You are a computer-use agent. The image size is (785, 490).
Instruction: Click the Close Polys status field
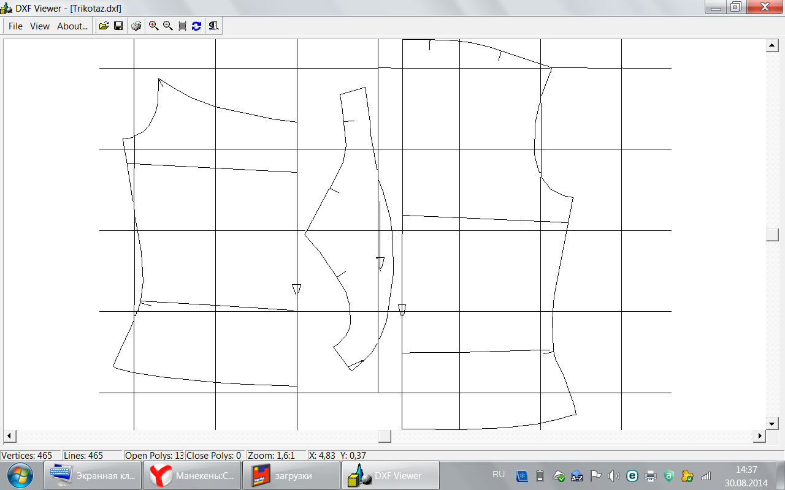215,456
